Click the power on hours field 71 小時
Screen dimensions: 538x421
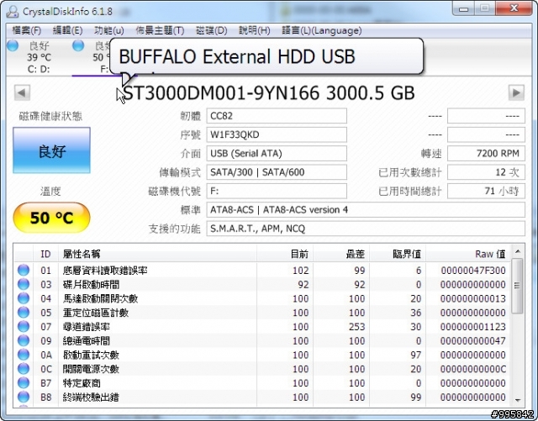point(486,191)
